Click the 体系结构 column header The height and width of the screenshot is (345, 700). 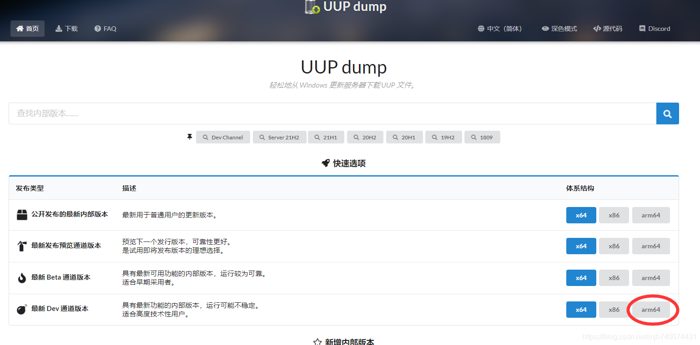[x=580, y=188]
